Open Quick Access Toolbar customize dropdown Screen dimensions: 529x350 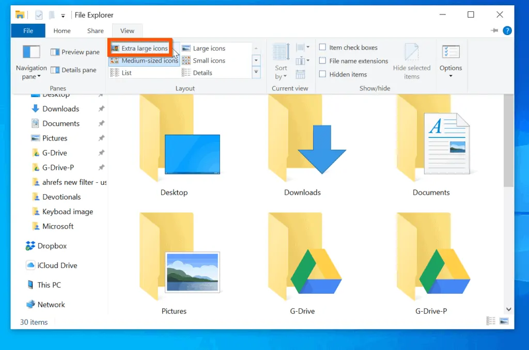pos(63,15)
